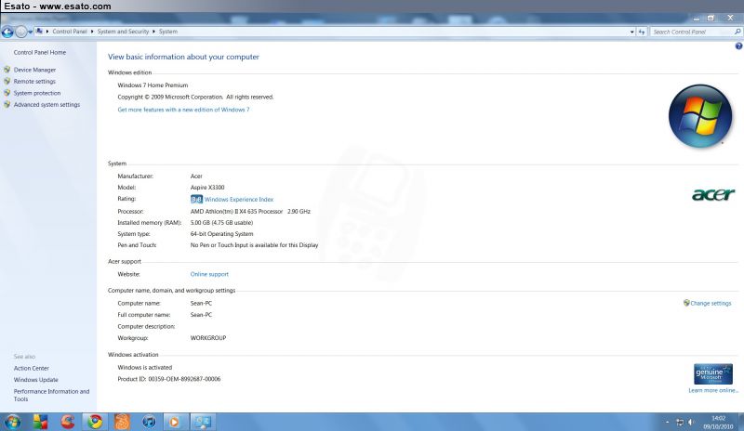Open Windows Media Player from the taskbar

coord(175,422)
